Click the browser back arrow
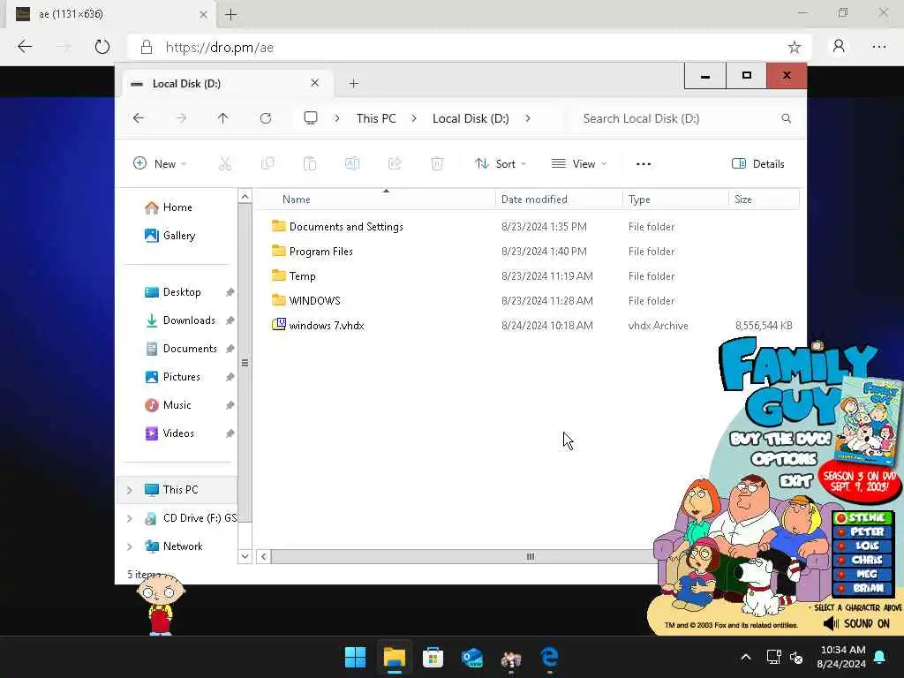 [25, 47]
